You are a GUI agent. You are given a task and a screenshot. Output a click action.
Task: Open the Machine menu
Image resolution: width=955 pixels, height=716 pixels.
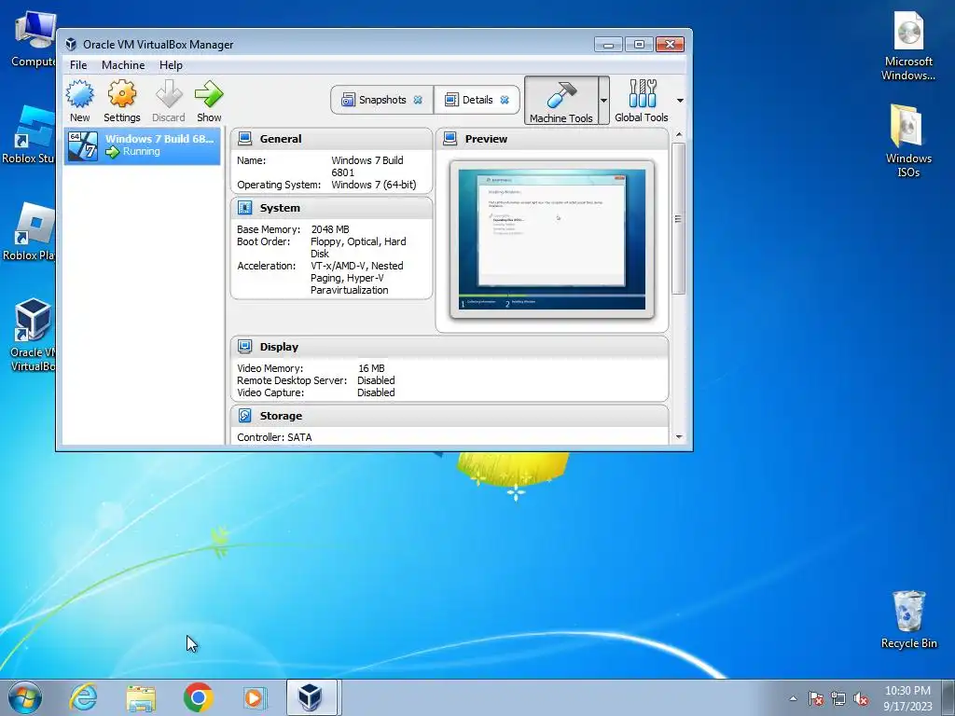[123, 65]
